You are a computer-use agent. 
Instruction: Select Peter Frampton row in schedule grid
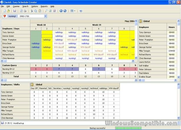point(16,40)
